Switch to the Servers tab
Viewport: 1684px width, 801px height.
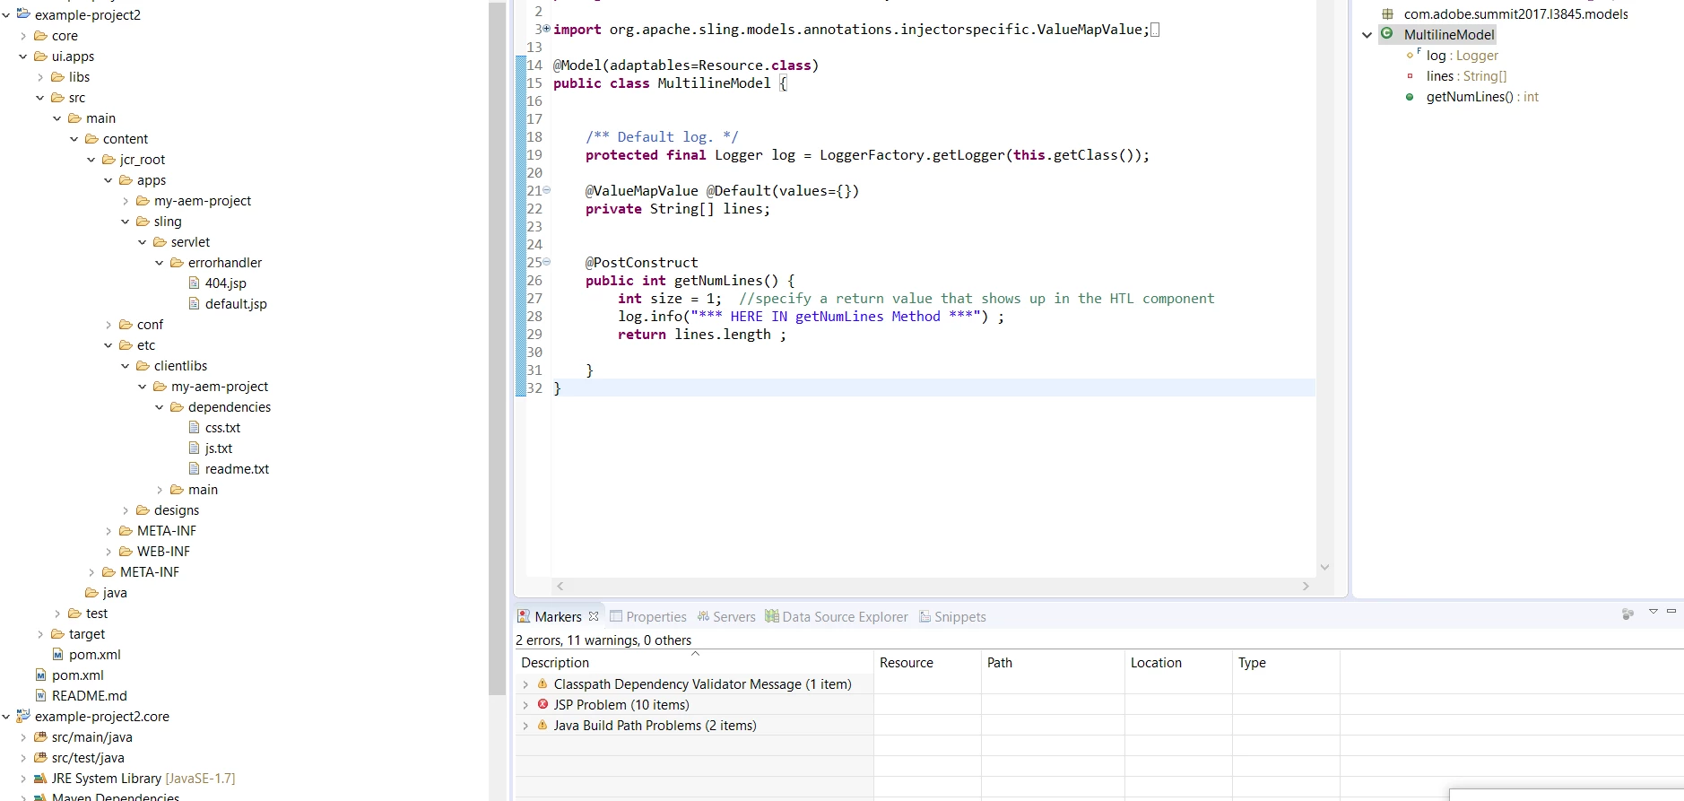point(726,617)
